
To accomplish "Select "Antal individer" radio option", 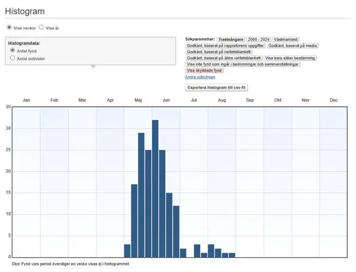I will tap(13, 58).
